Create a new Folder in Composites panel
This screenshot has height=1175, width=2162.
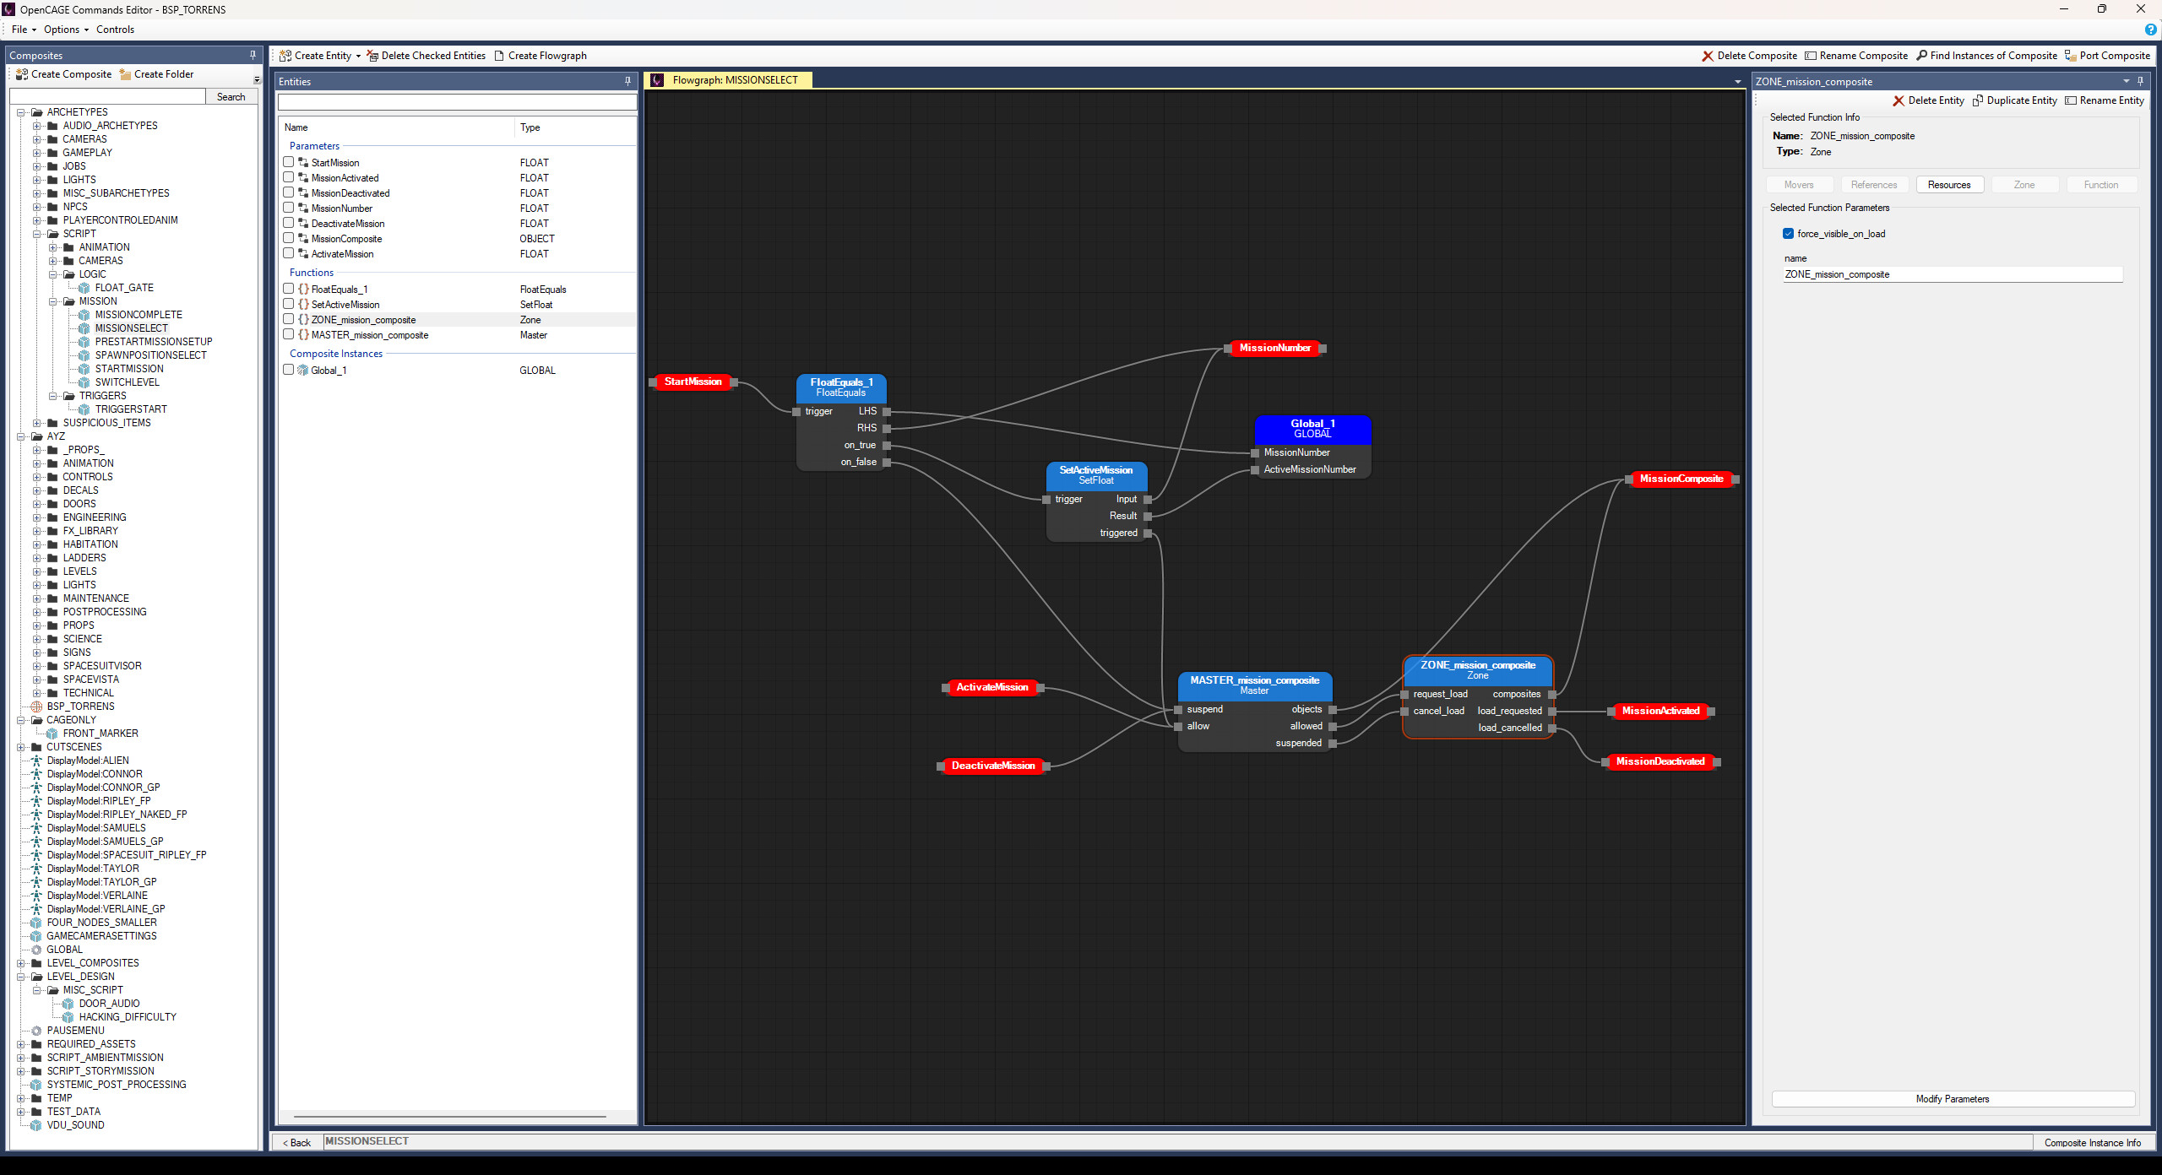(x=156, y=74)
